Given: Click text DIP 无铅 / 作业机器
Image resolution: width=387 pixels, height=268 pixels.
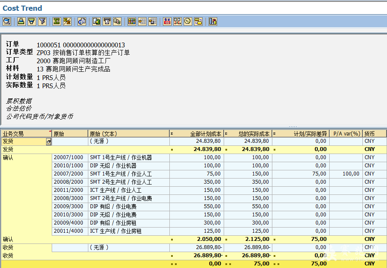Looking at the screenshot, I should pos(113,166).
